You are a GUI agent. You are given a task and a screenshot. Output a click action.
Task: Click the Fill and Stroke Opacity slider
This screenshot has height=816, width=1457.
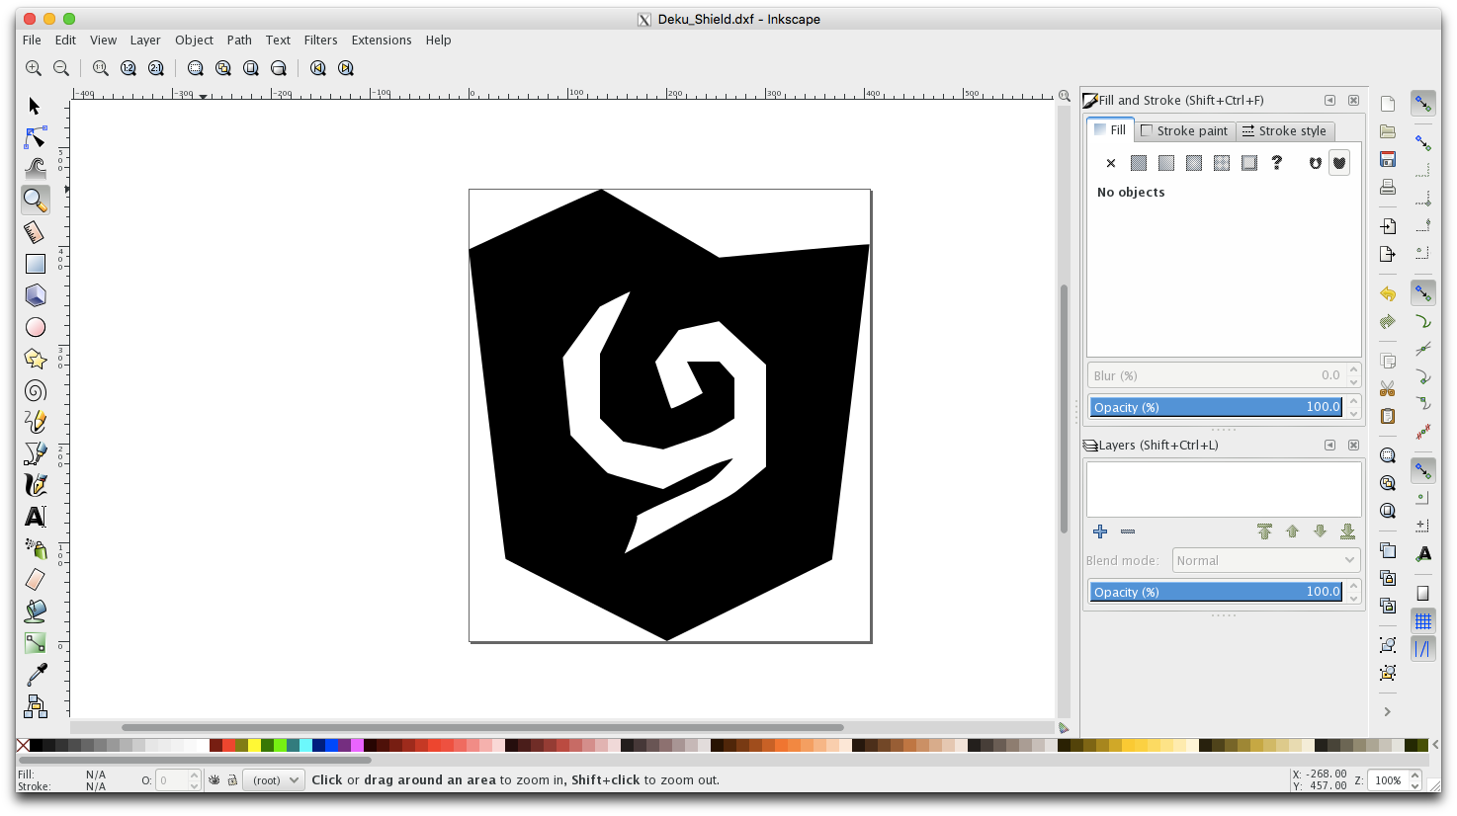tap(1217, 407)
